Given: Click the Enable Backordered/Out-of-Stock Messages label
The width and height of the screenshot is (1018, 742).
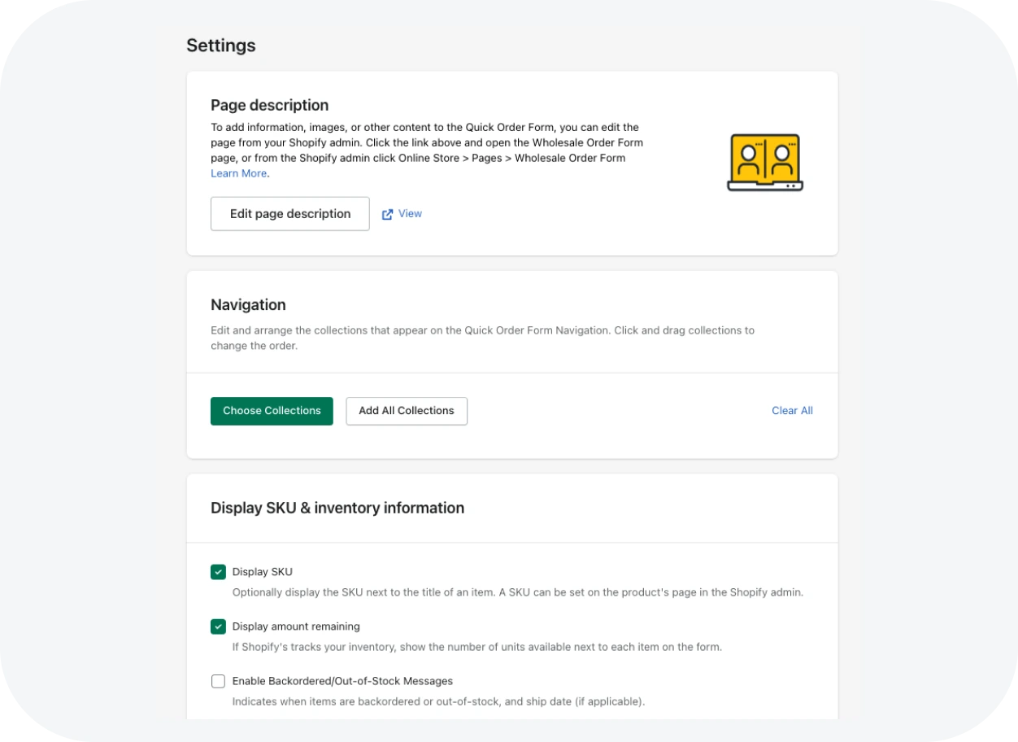Looking at the screenshot, I should pos(342,681).
